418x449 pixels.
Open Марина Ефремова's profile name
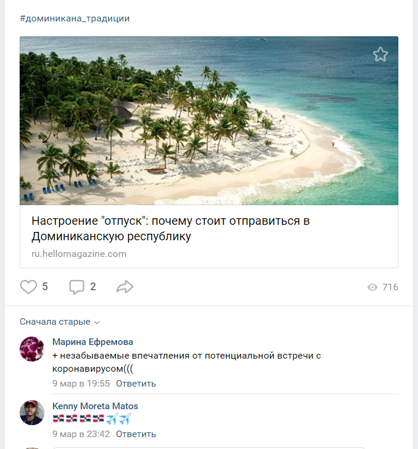(93, 342)
